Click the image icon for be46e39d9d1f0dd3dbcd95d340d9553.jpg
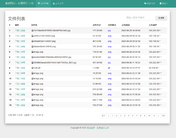Screen dimensions: 176x138 32,57
